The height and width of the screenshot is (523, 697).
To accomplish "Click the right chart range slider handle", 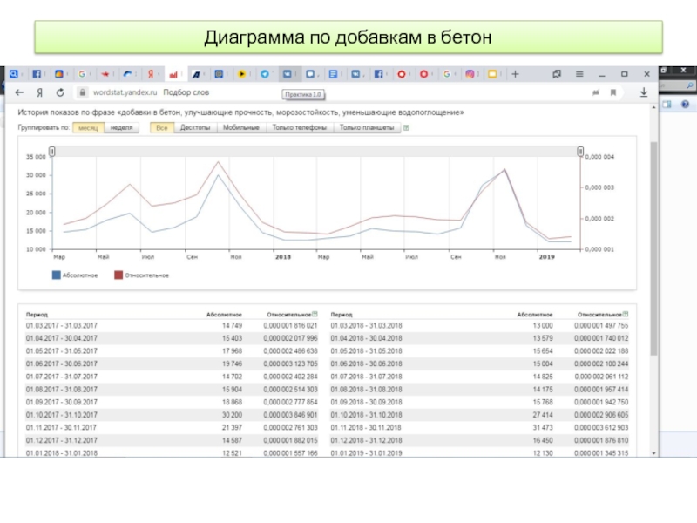I will pyautogui.click(x=581, y=152).
